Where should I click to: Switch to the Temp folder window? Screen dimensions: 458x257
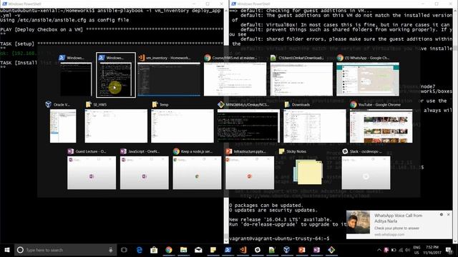(x=182, y=122)
